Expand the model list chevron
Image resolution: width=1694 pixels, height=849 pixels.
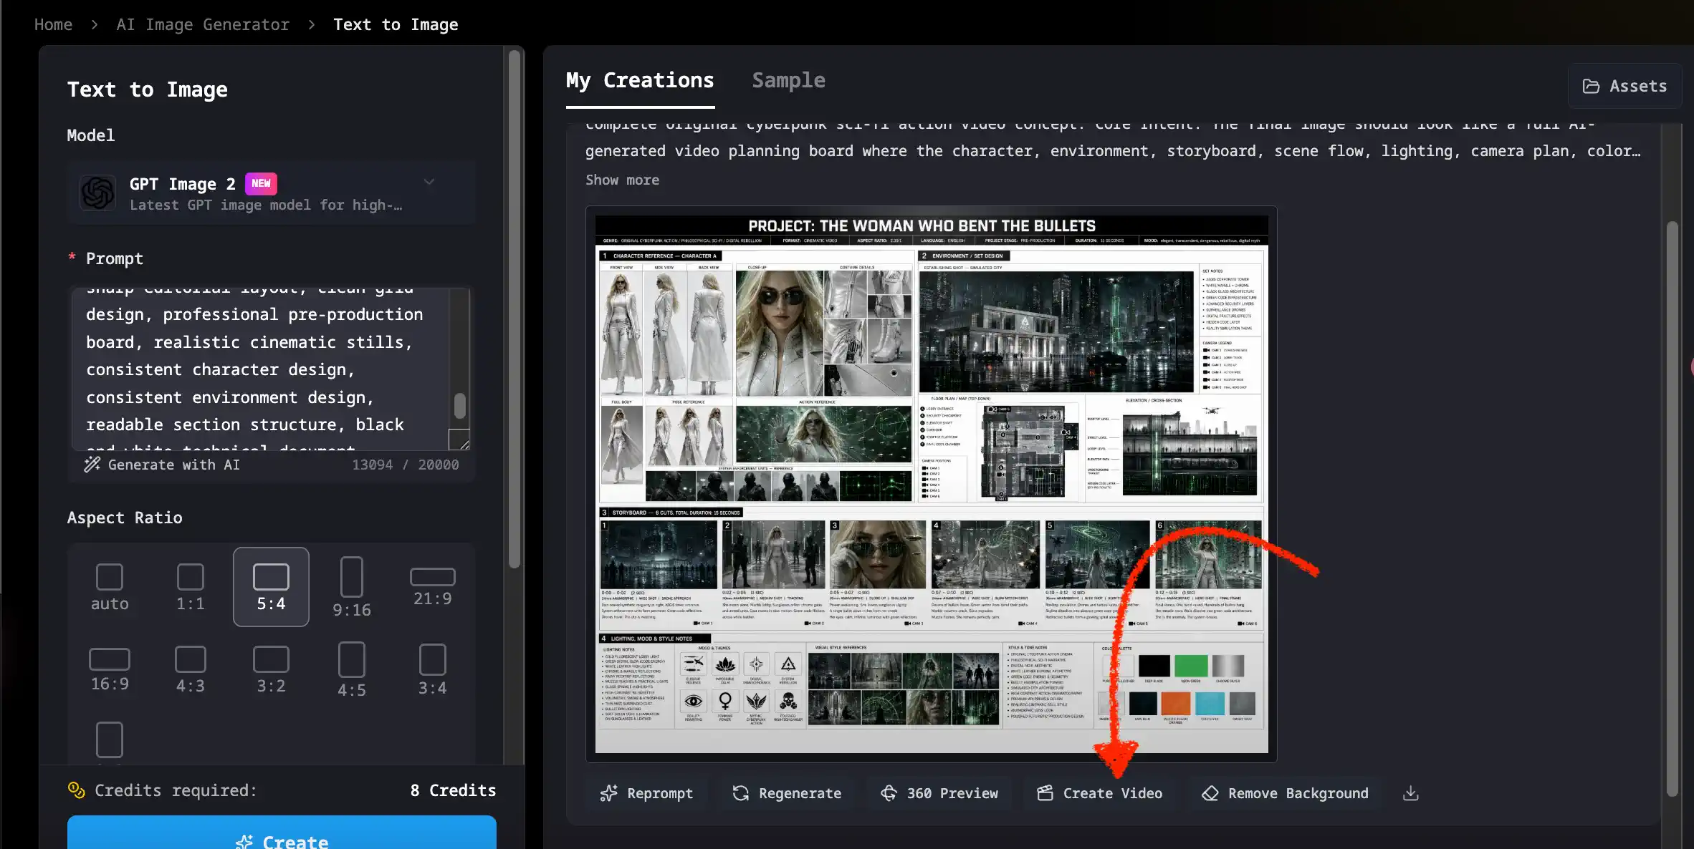pos(429,182)
